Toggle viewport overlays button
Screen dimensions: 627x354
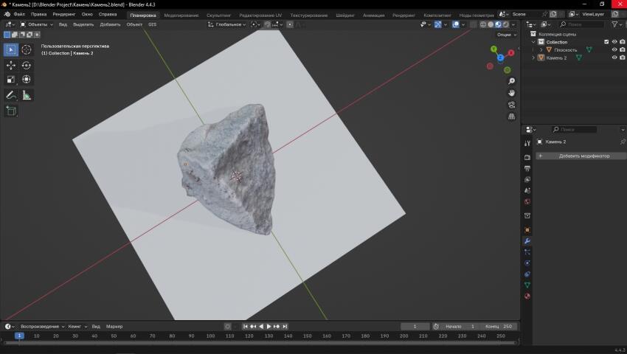pyautogui.click(x=455, y=24)
